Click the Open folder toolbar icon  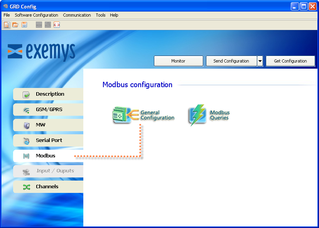point(15,25)
